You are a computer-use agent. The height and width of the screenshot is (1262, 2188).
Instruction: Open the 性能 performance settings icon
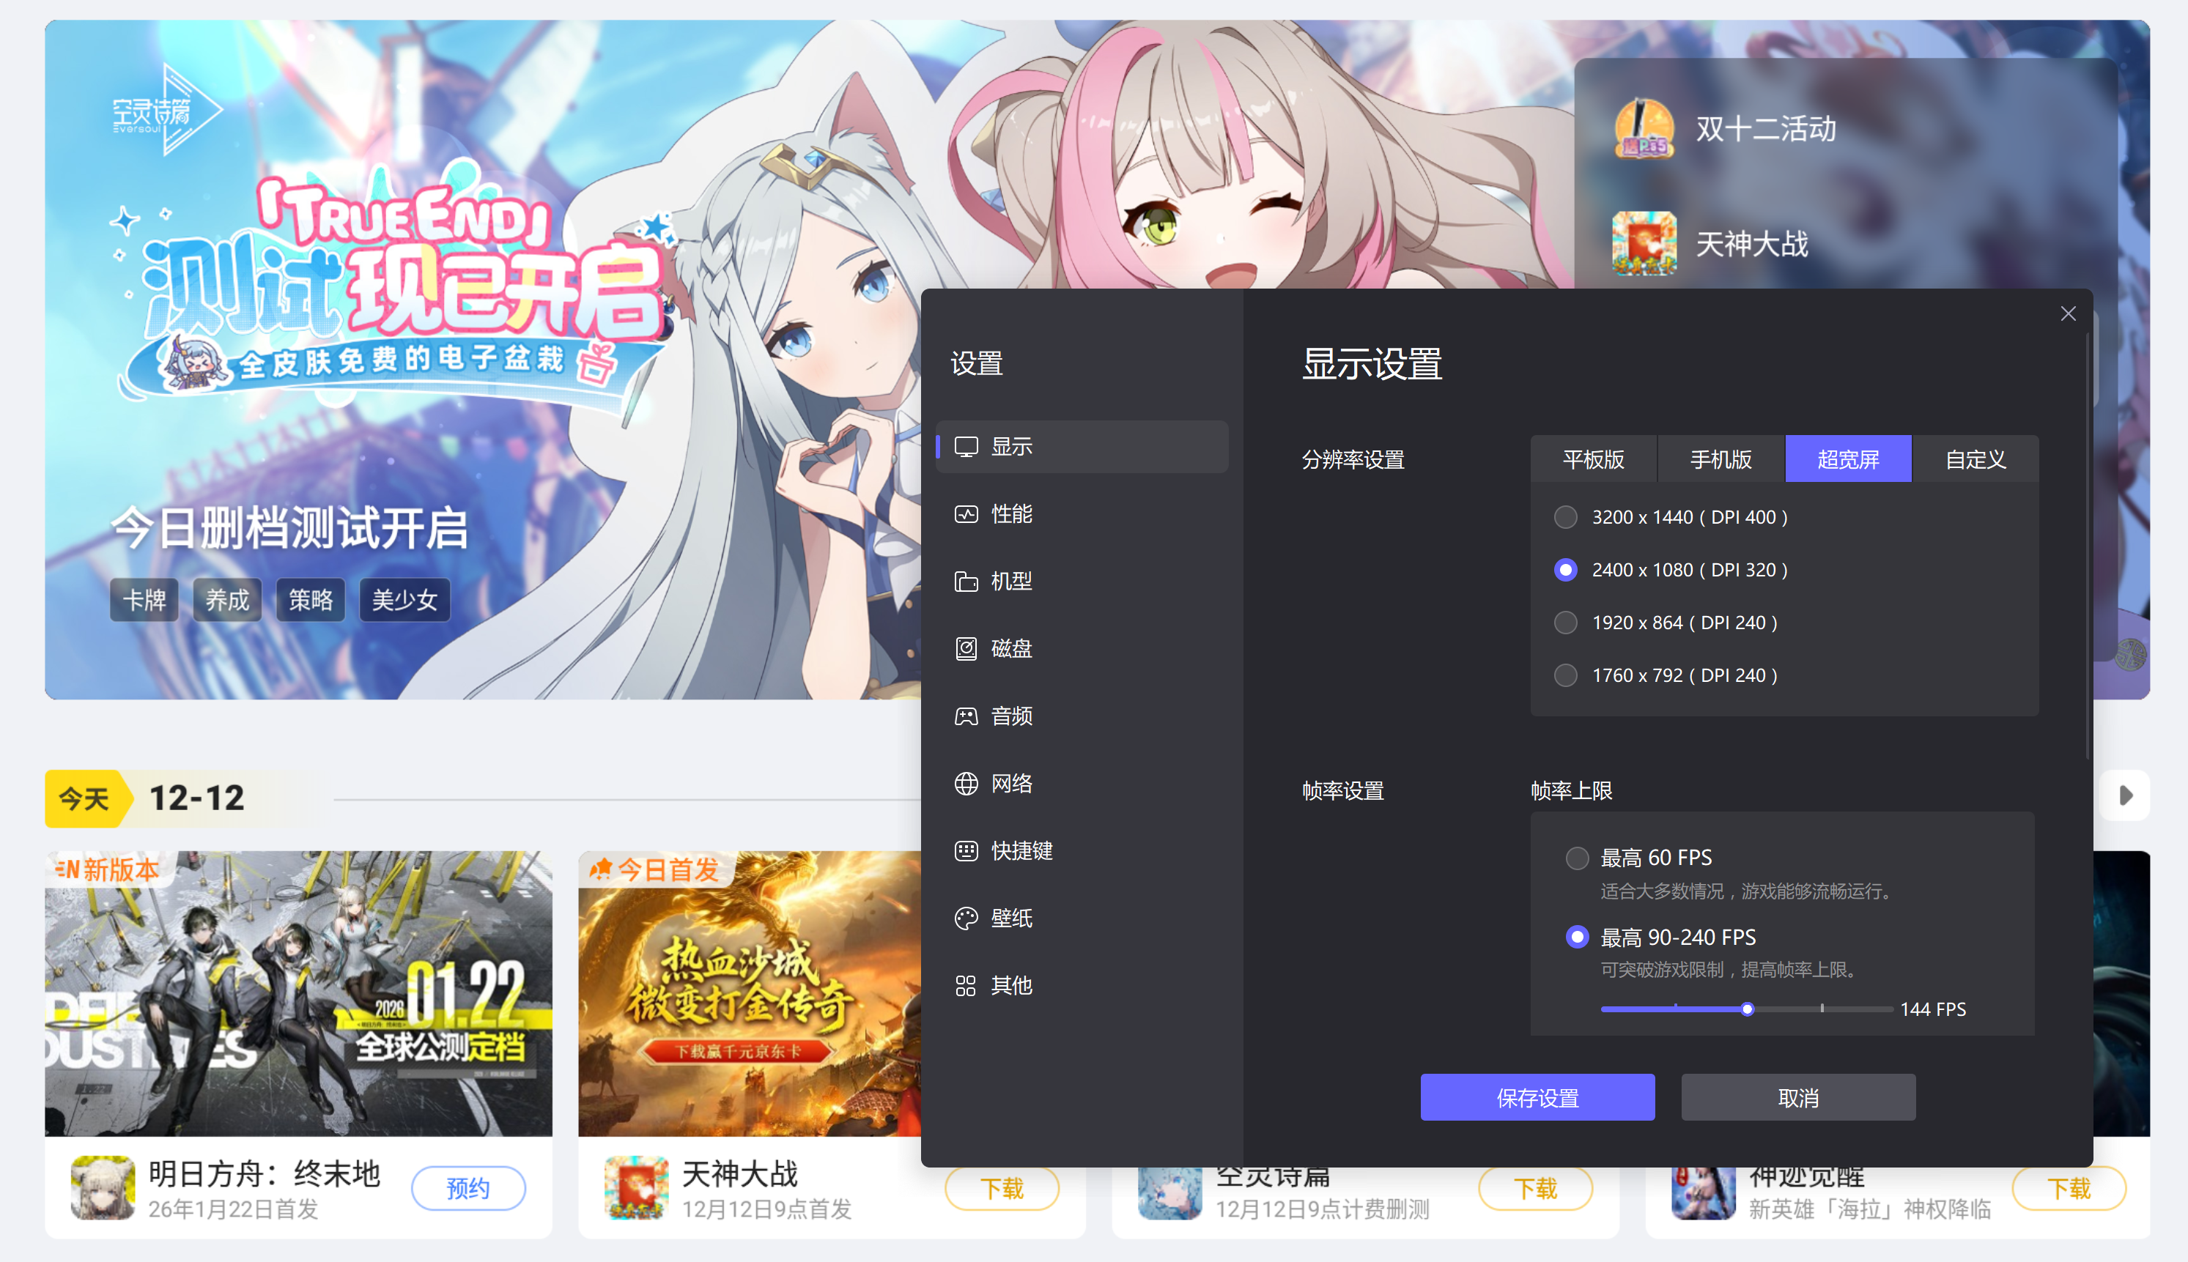coord(966,514)
